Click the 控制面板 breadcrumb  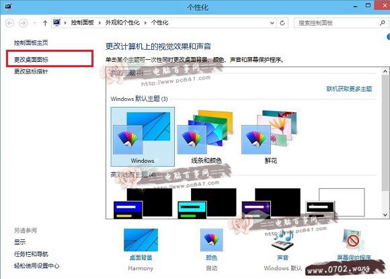(x=82, y=23)
